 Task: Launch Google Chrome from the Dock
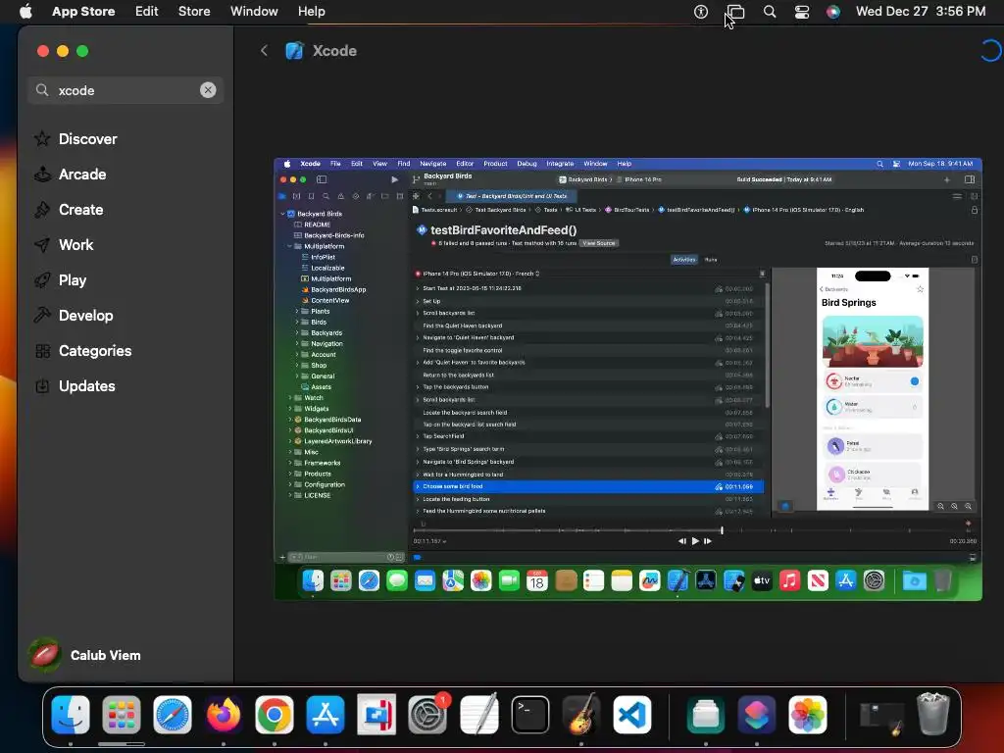[275, 715]
